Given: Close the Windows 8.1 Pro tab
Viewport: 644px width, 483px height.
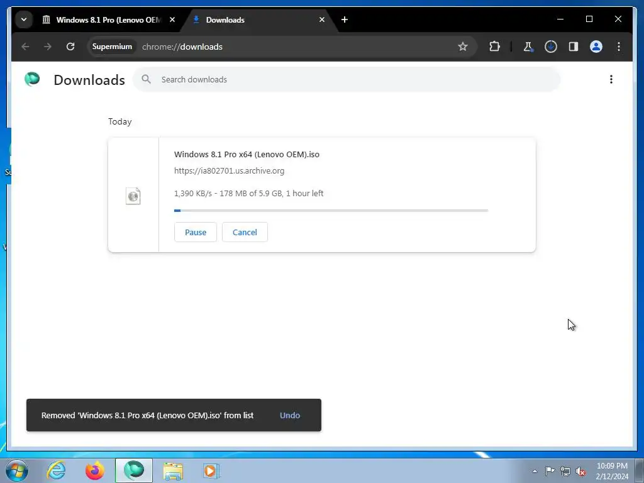Looking at the screenshot, I should 172,19.
